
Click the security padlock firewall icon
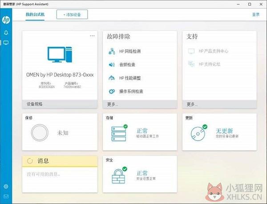click(118, 176)
